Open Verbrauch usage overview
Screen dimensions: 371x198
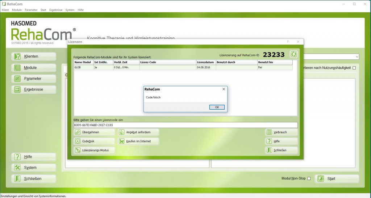[281, 132]
